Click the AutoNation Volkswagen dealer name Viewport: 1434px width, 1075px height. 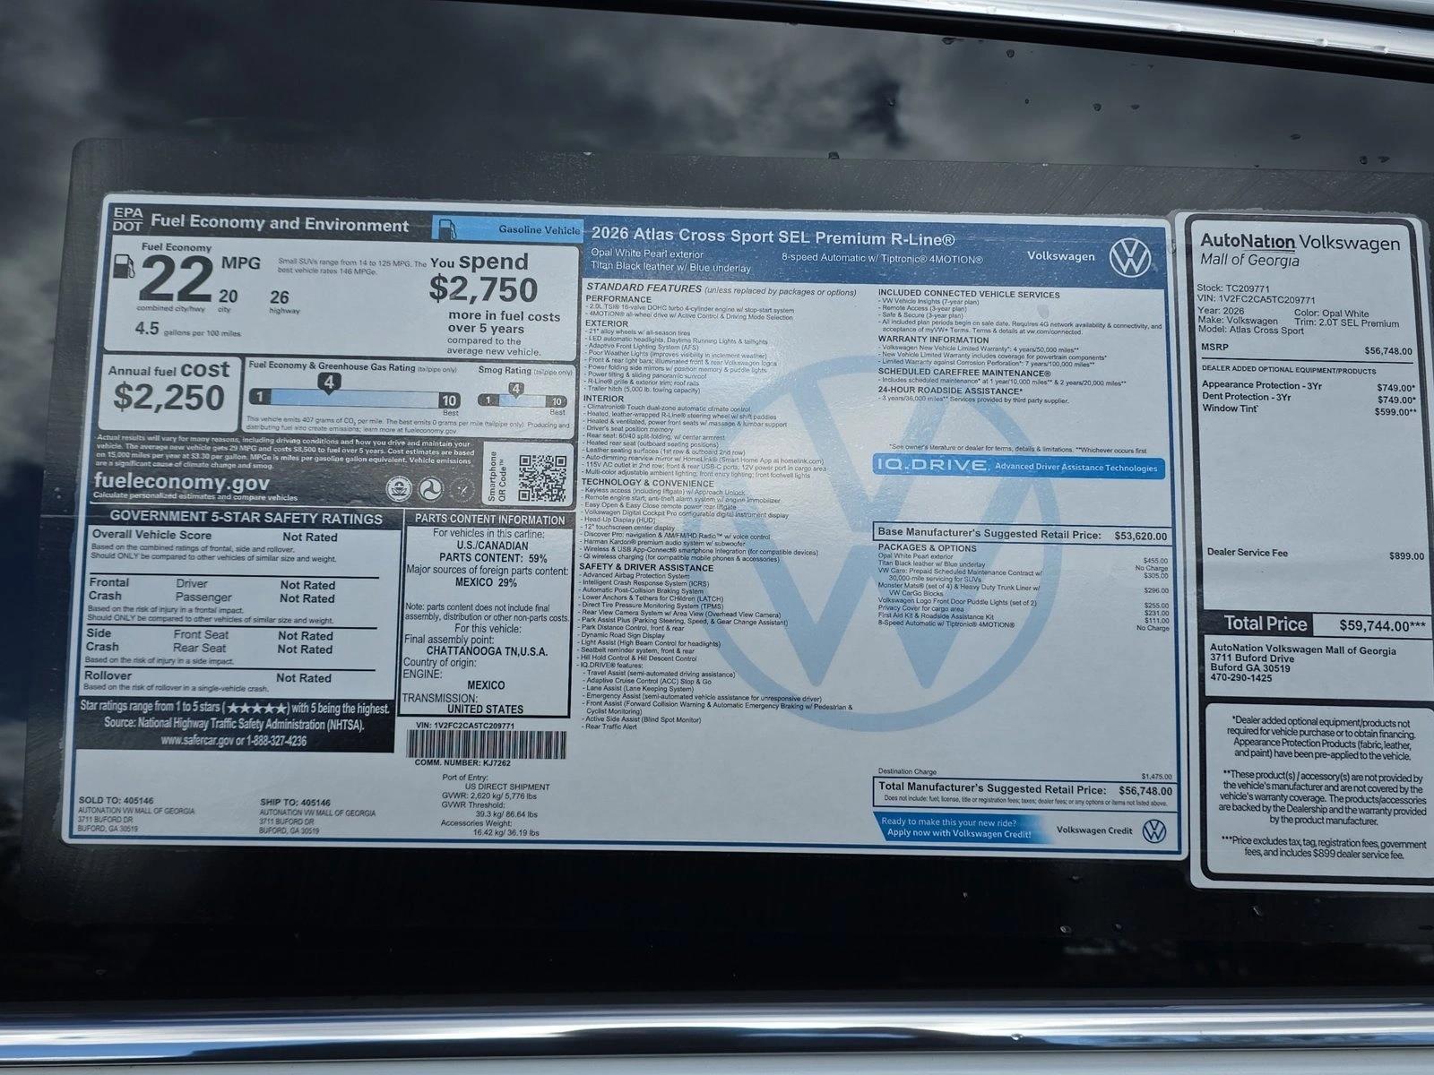(x=1300, y=242)
